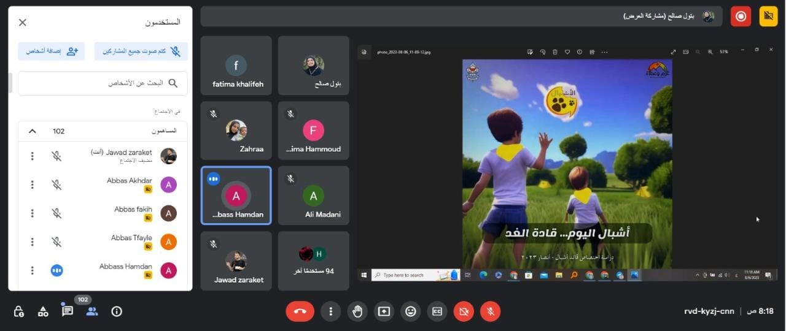
Task: Toggle the microphone mute button
Action: click(490, 311)
